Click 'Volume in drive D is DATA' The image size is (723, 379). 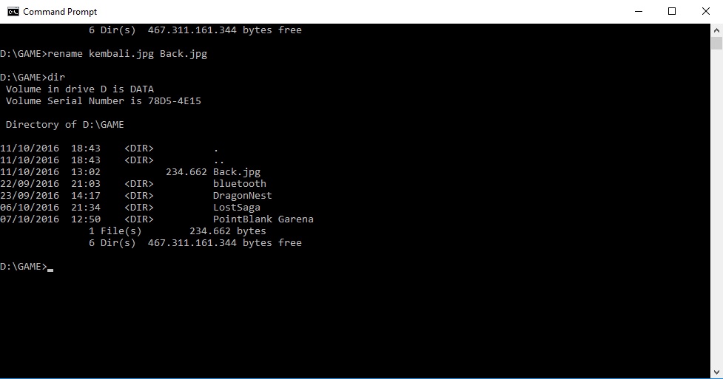80,89
